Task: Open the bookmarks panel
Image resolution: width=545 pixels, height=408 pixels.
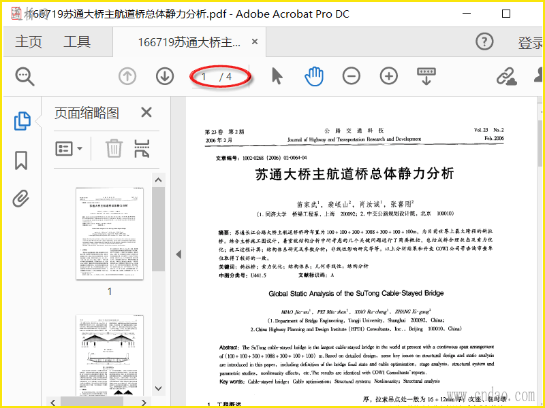Action: [x=21, y=160]
